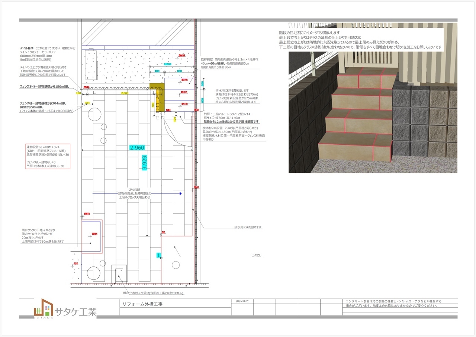
Task: Click the yellow 304 dimension label
Action: pyautogui.click(x=87, y=103)
